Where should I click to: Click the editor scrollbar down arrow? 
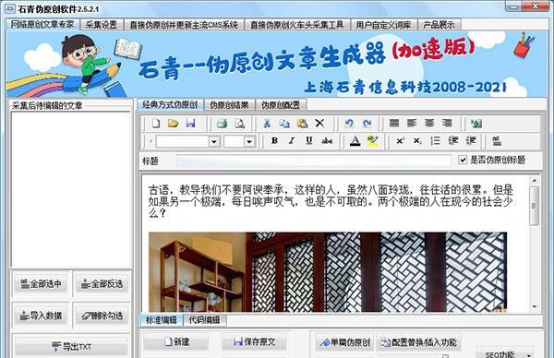click(x=535, y=306)
